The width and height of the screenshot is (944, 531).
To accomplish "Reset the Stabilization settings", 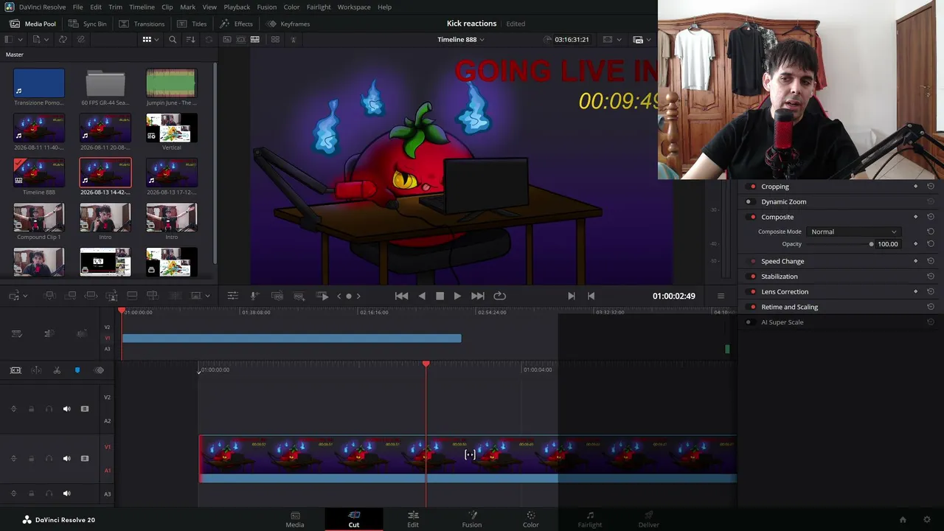I will 930,277.
